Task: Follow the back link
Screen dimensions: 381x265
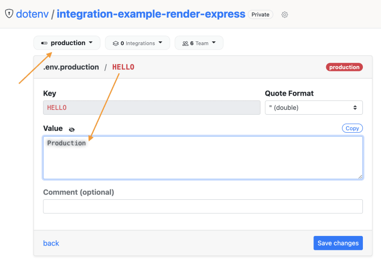Action: (51, 243)
